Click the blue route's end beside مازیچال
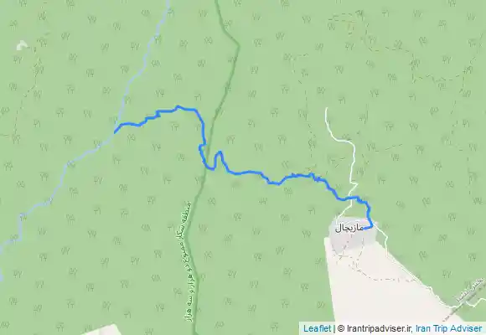The height and width of the screenshot is (335, 486). tap(364, 229)
